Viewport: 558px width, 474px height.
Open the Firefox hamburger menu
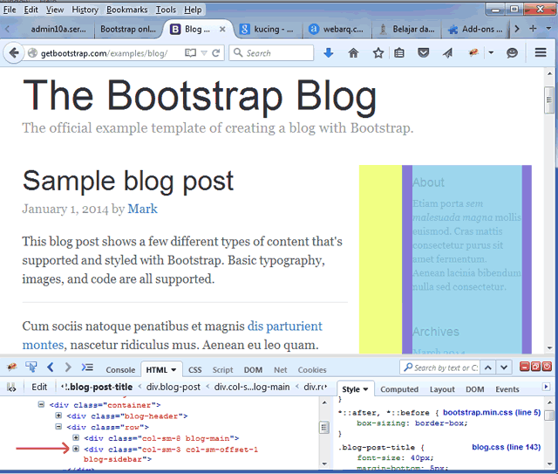541,52
